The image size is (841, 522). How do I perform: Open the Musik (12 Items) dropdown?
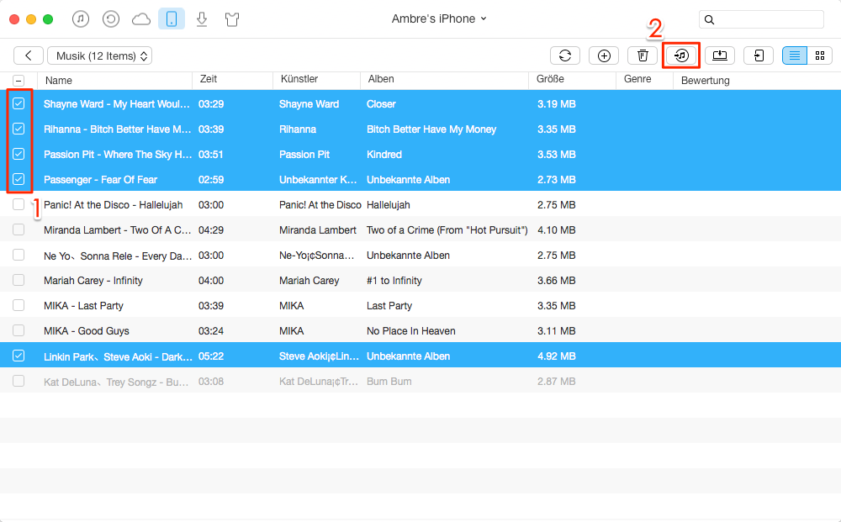tap(100, 55)
